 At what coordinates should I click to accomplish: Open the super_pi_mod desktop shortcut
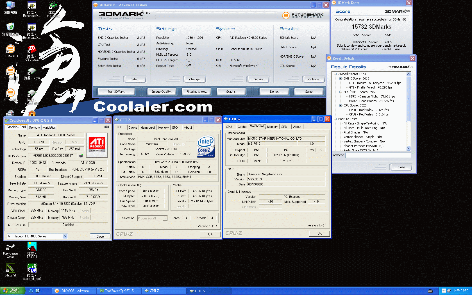click(32, 272)
